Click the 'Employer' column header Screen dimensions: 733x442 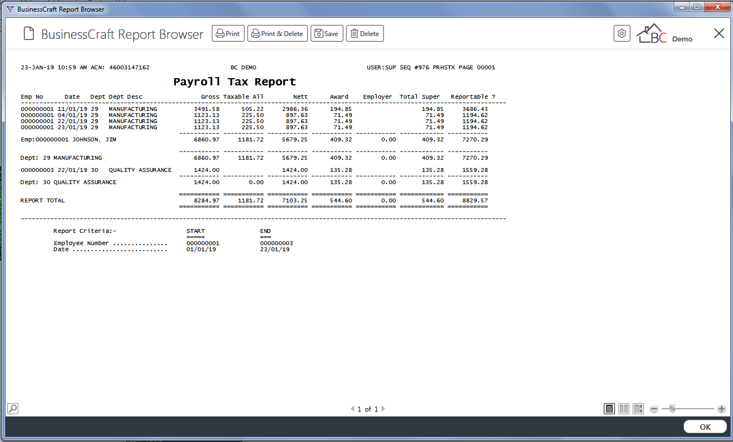[x=377, y=96]
